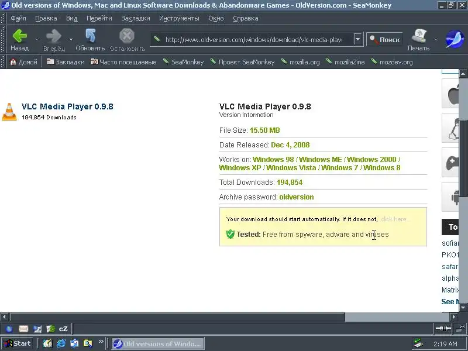Click the VLC Media Player 0.9.8 link
Screen dimensions: 468x351
[x=67, y=106]
